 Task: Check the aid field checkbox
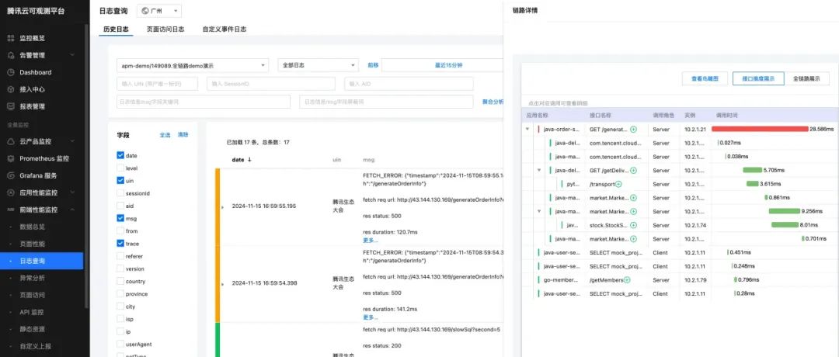[120, 206]
